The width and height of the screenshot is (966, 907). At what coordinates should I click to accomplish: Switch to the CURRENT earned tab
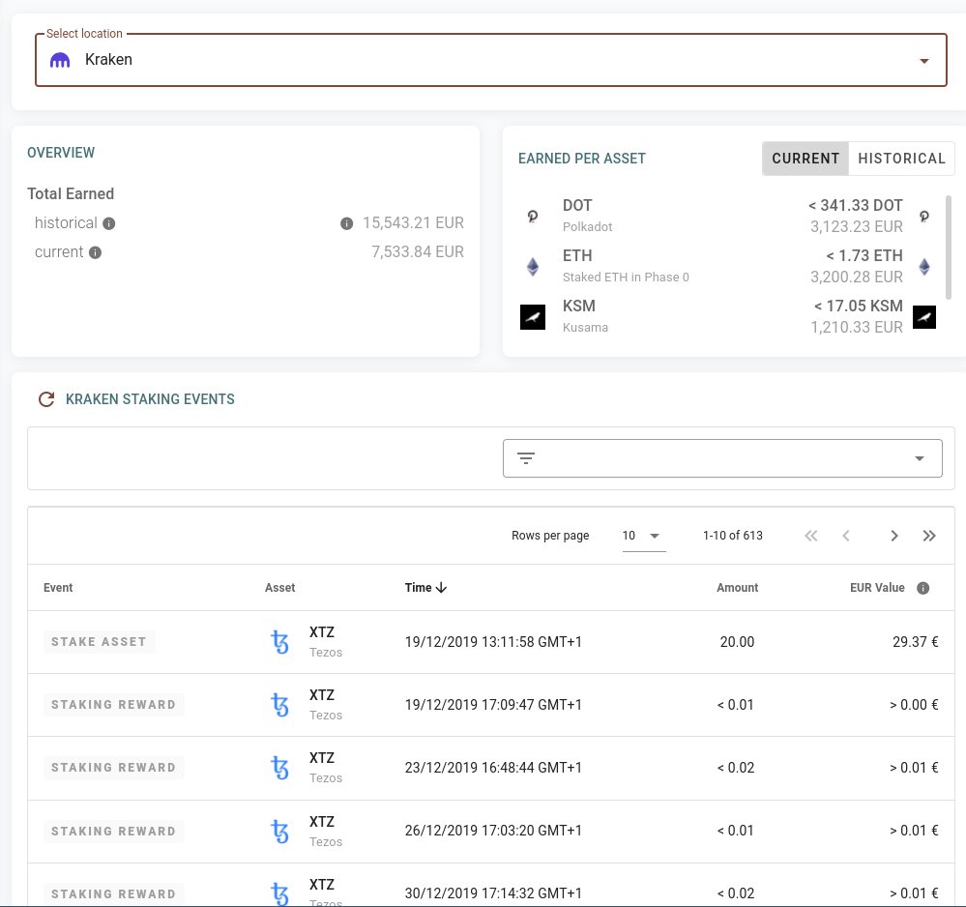click(805, 159)
